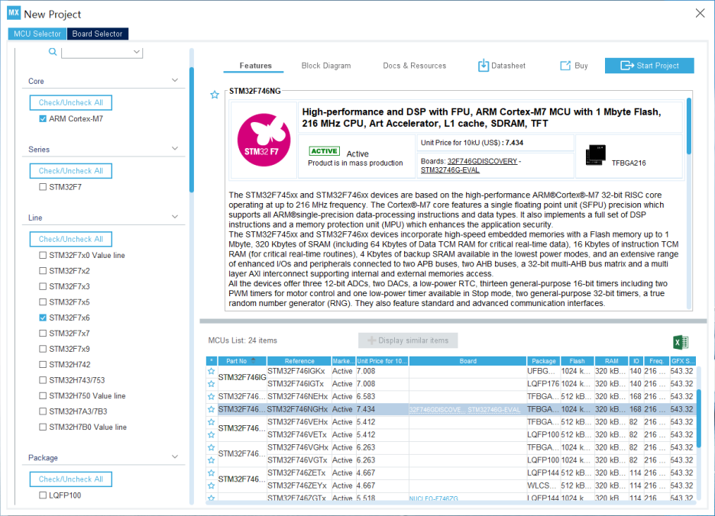This screenshot has width=715, height=516.
Task: Check the STM32H7A3/7B3 line
Action: [x=43, y=411]
